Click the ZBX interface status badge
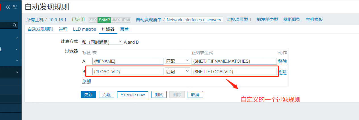This screenshot has height=120, width=359. tap(93, 20)
